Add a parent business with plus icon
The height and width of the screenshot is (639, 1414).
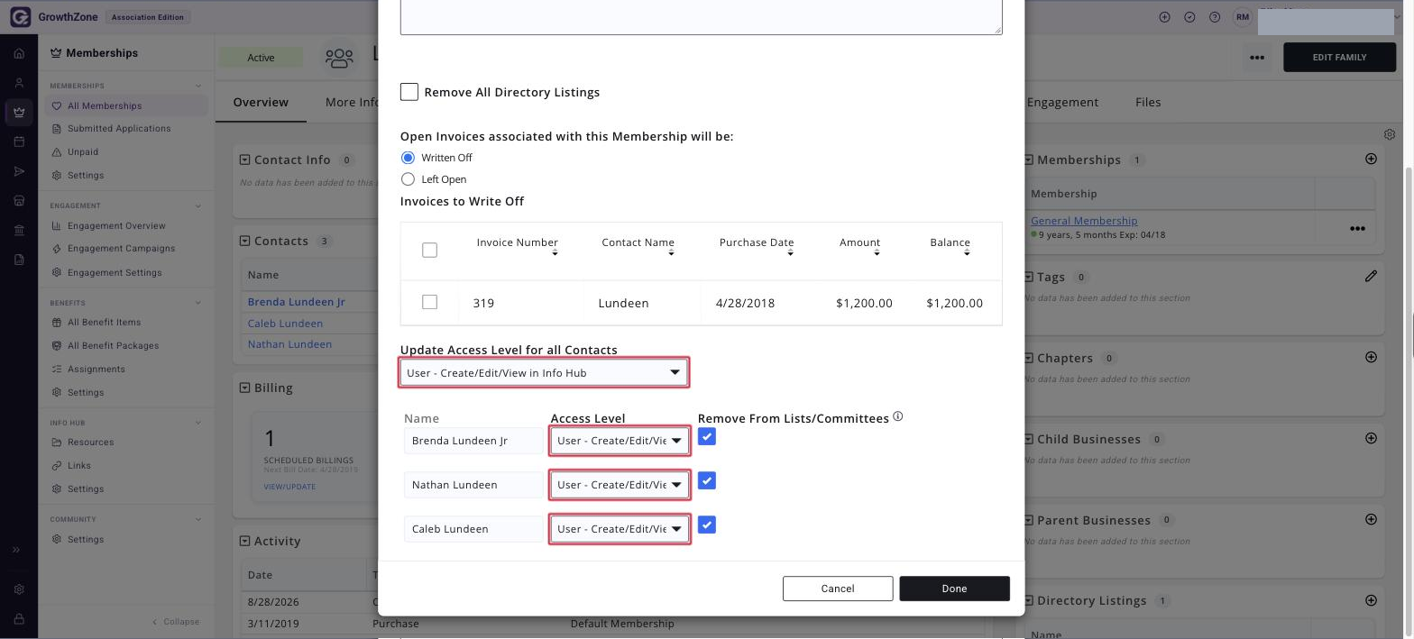pos(1371,519)
